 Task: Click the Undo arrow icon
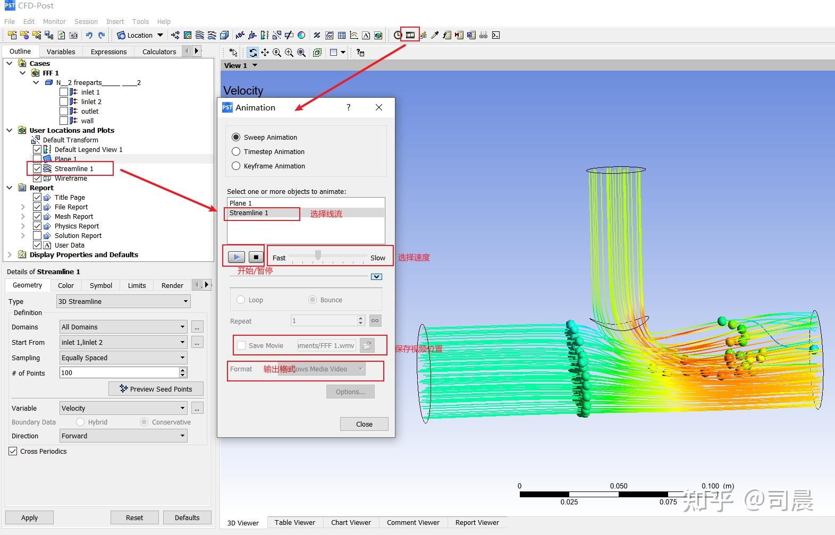coord(89,35)
